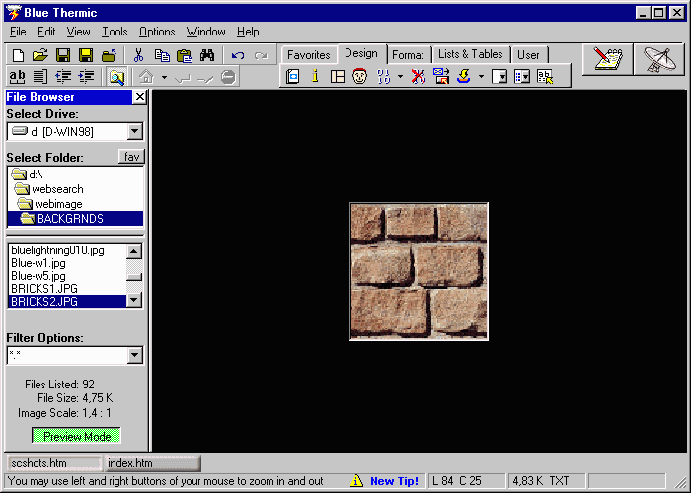Open the Tools menu

(115, 32)
